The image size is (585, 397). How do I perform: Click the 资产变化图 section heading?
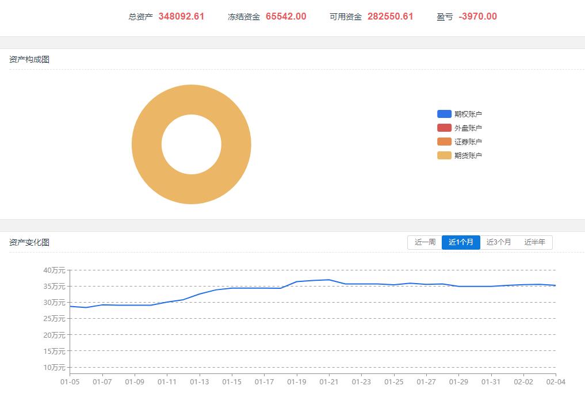click(x=29, y=242)
